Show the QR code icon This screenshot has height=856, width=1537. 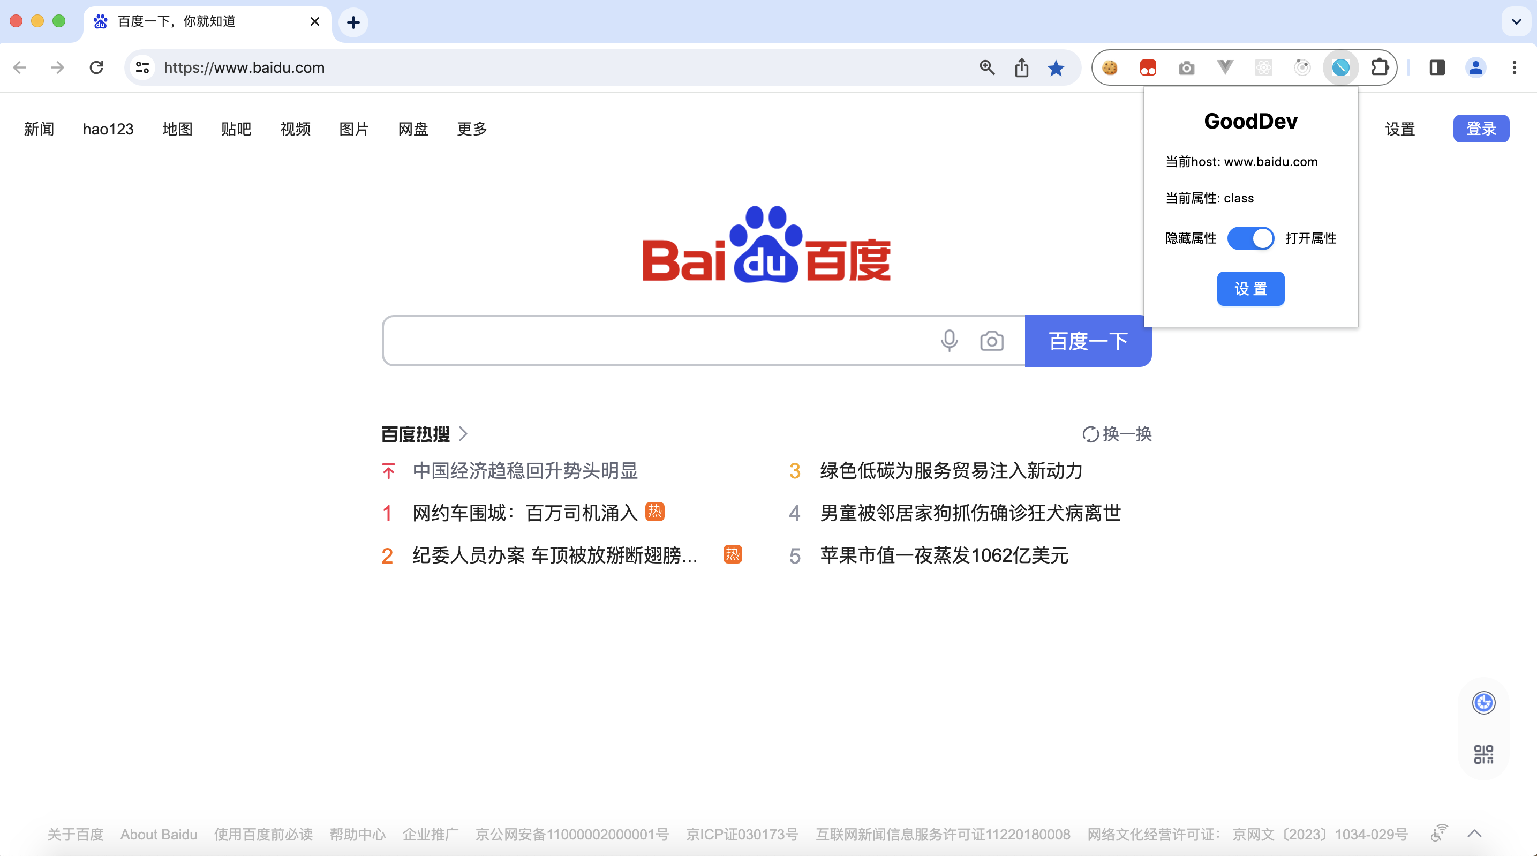1483,754
